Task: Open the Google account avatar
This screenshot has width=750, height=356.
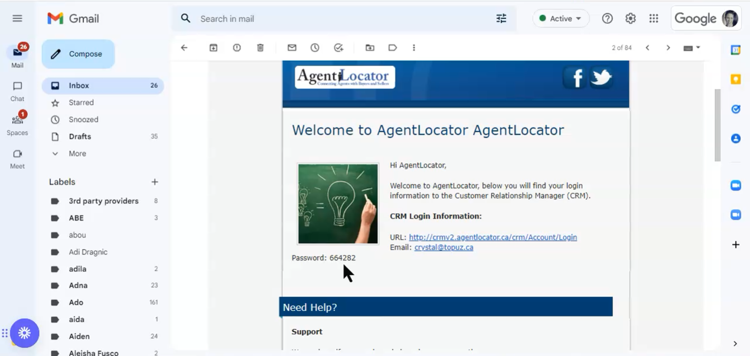Action: (x=730, y=18)
